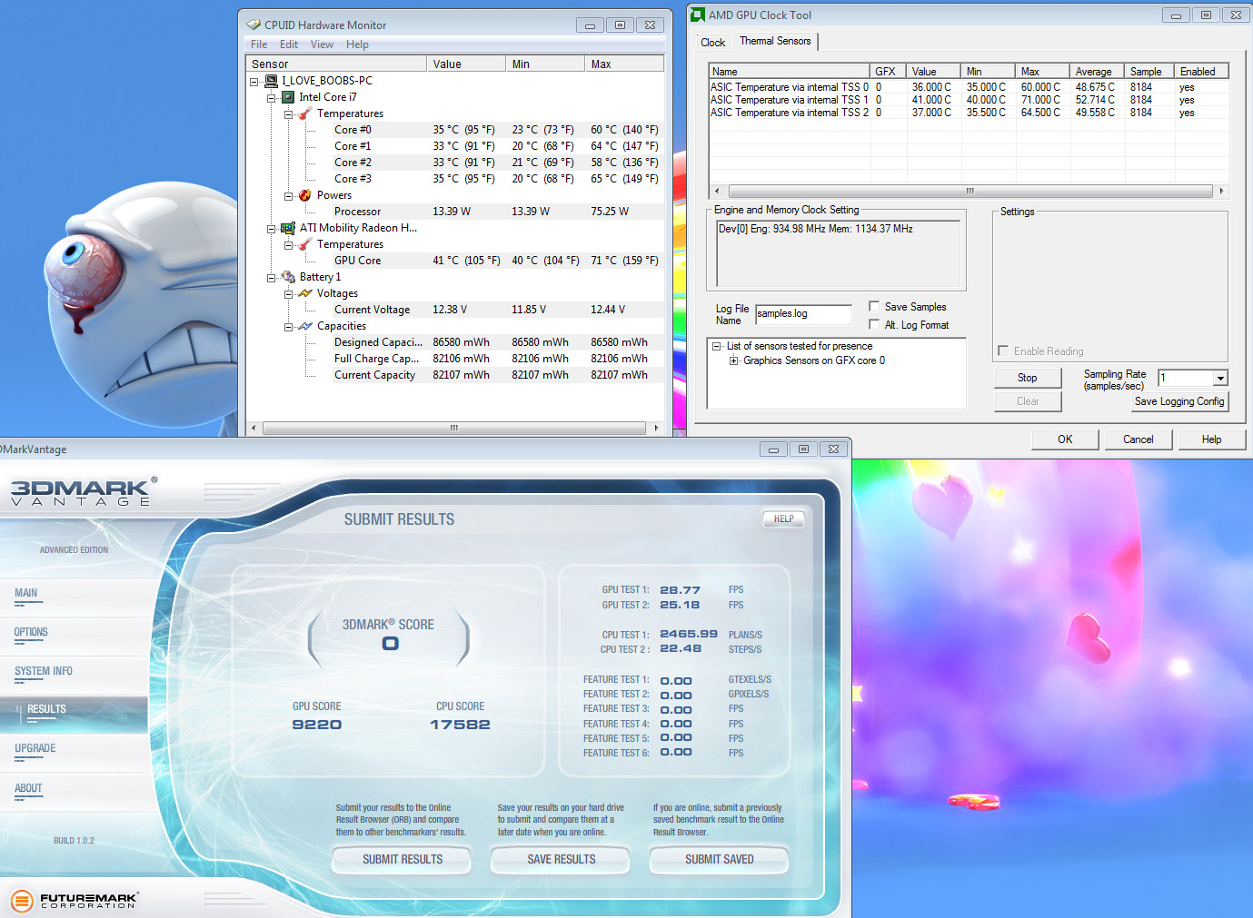Viewport: 1253px width, 918px height.
Task: Click the scroll right arrow in Hardware Monitor
Action: [x=656, y=428]
